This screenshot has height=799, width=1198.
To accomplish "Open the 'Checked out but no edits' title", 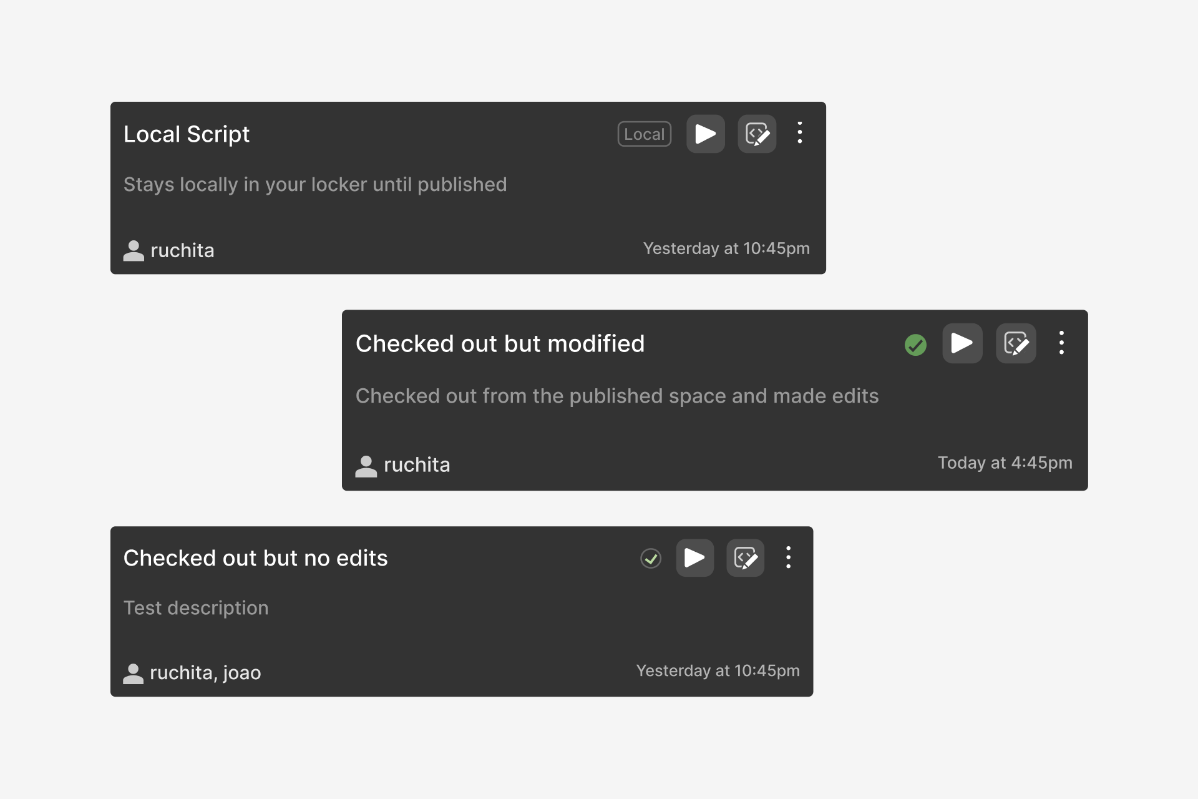I will [x=255, y=558].
